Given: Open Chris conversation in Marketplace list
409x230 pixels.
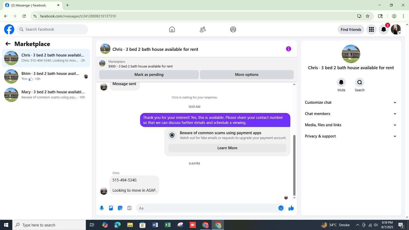Looking at the screenshot, I should 46,58.
